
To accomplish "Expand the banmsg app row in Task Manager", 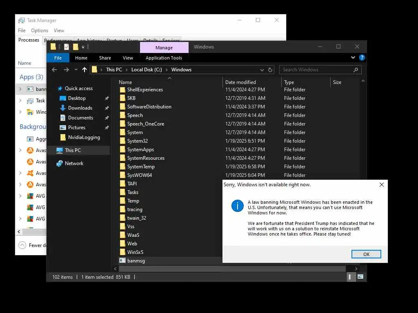I will (20, 89).
